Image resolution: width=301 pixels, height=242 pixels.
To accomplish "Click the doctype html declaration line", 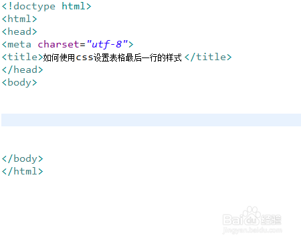I will click(x=46, y=6).
